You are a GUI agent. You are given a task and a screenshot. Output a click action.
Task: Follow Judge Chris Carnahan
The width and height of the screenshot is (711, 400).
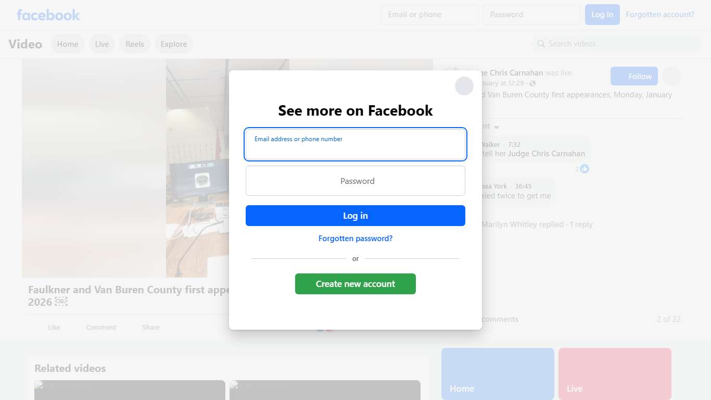tap(634, 77)
